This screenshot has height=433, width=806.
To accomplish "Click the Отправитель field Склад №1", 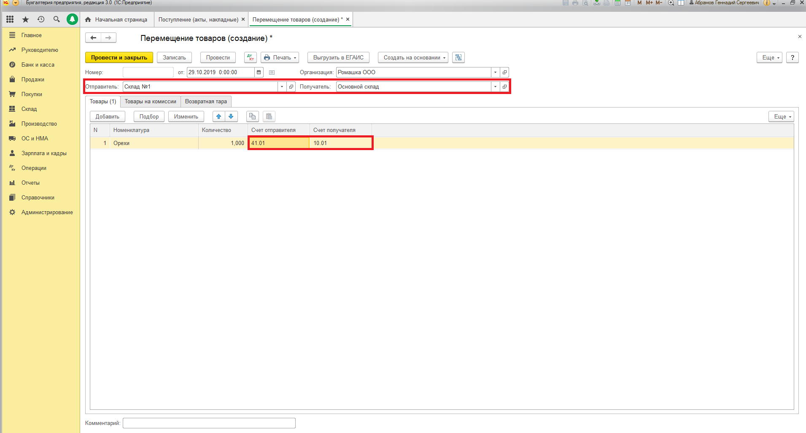I will (x=201, y=87).
